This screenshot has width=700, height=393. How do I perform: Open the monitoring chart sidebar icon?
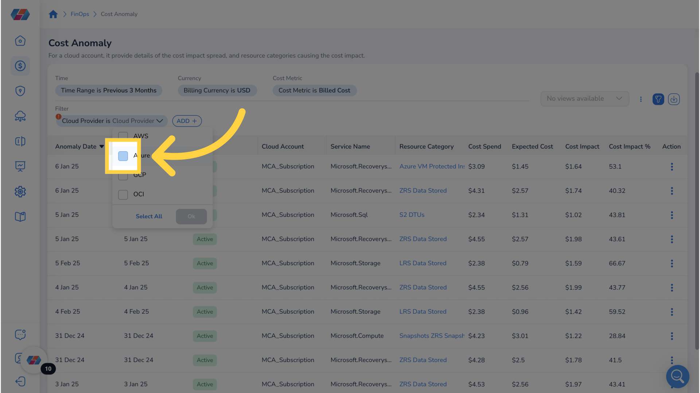point(20,166)
